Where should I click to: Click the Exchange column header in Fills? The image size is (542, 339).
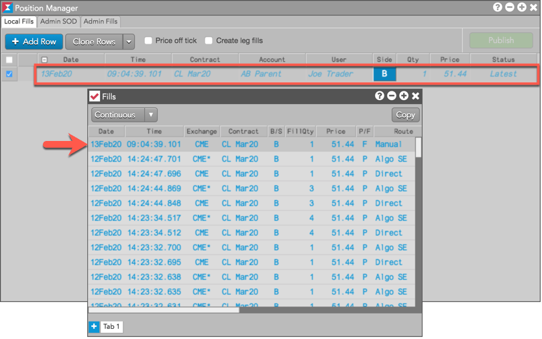point(201,132)
